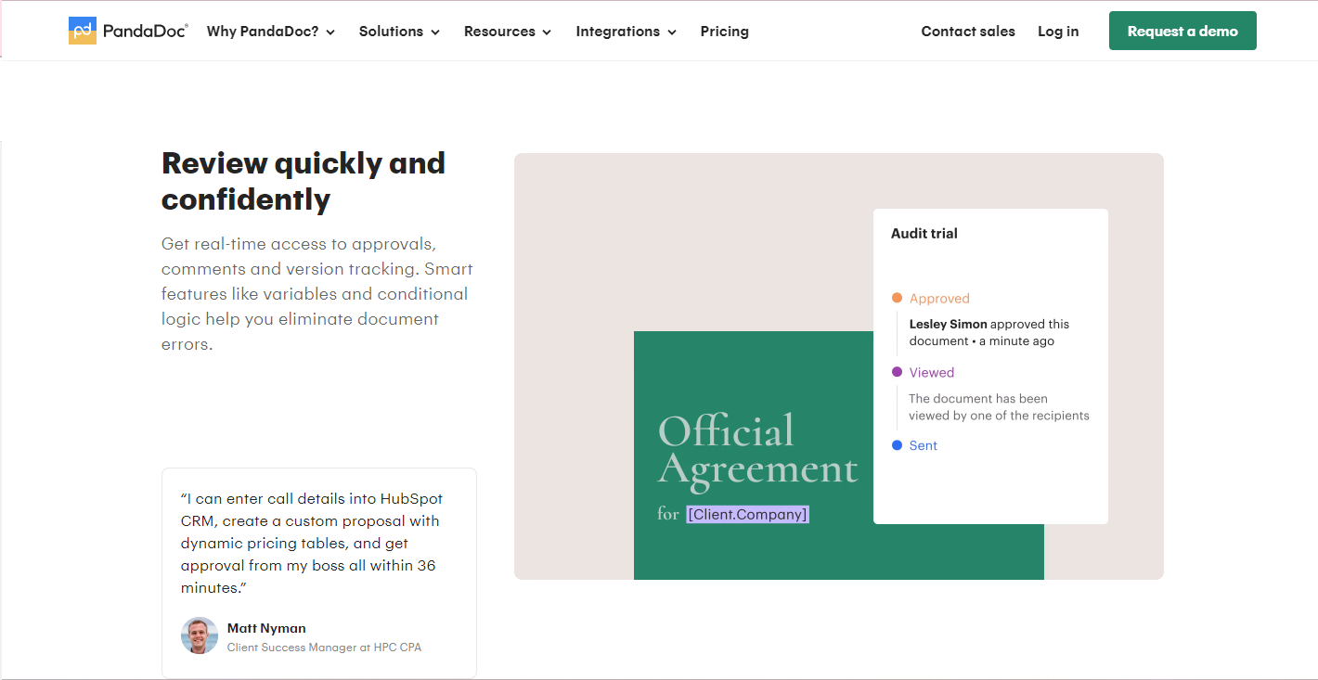Open the Contact sales link
This screenshot has height=680, width=1318.
tap(968, 32)
